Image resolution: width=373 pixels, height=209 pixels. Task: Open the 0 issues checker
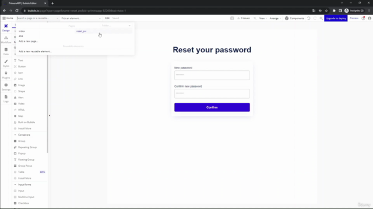[244, 18]
